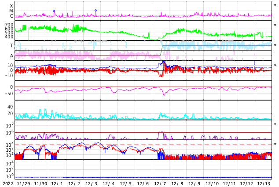Click the flare marker circle near 12/3
Image resolution: width=279 pixels, height=187 pixels.
click(x=96, y=10)
